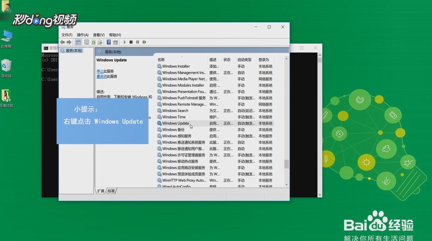Select Windows Update service icon
This screenshot has height=241, width=432.
(159, 123)
